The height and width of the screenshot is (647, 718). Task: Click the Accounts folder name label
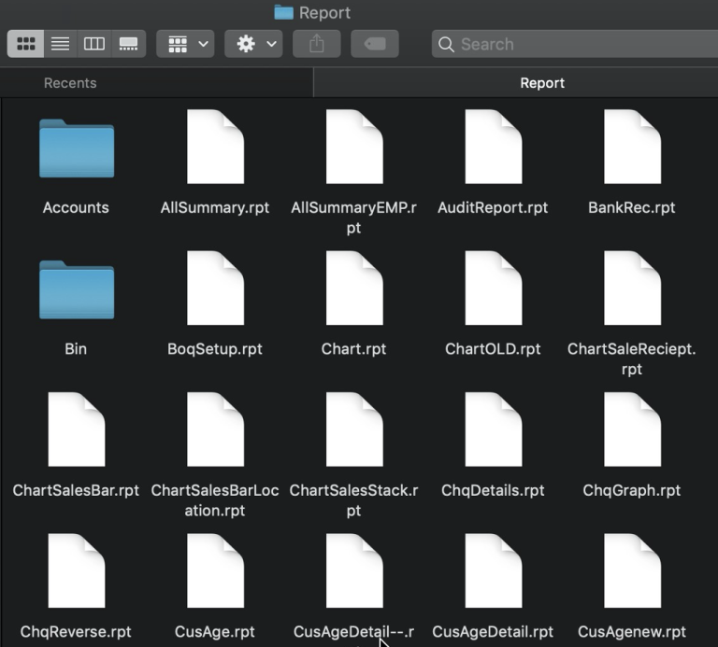76,207
